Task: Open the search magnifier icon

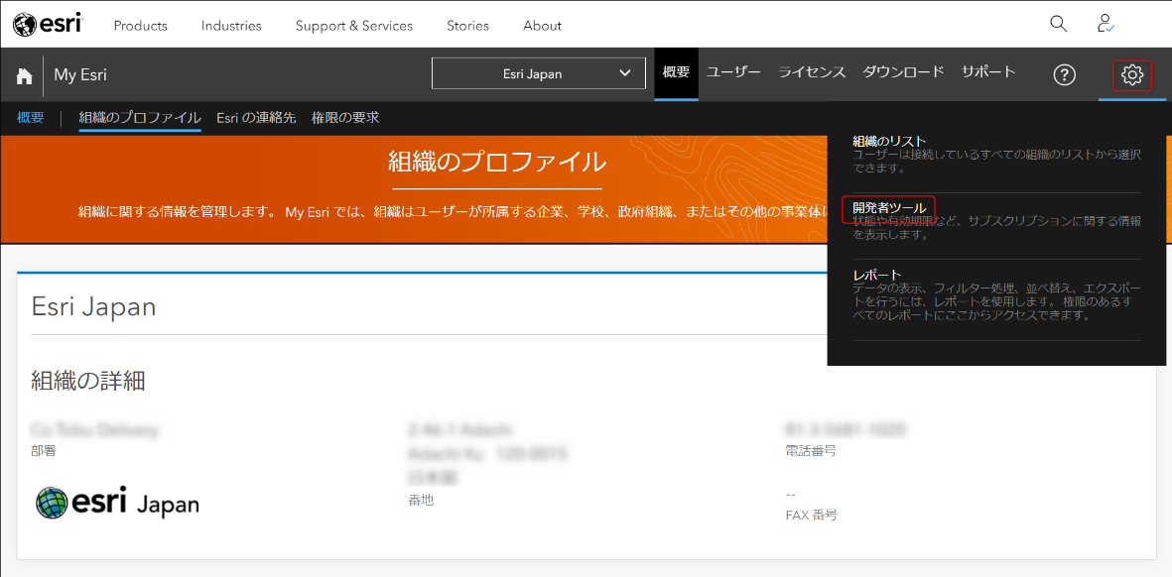Action: (1059, 24)
